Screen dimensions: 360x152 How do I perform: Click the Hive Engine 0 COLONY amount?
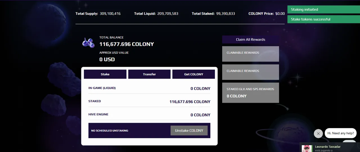pos(200,115)
